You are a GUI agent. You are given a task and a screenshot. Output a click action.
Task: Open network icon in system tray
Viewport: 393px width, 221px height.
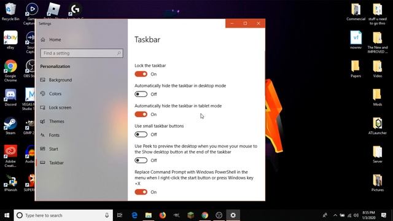pyautogui.click(x=349, y=215)
